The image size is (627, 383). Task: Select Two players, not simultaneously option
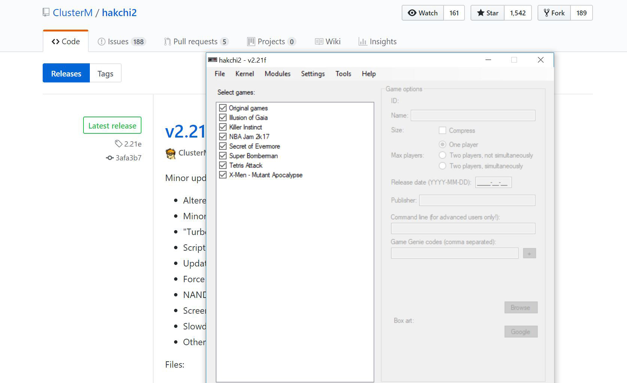coord(442,155)
